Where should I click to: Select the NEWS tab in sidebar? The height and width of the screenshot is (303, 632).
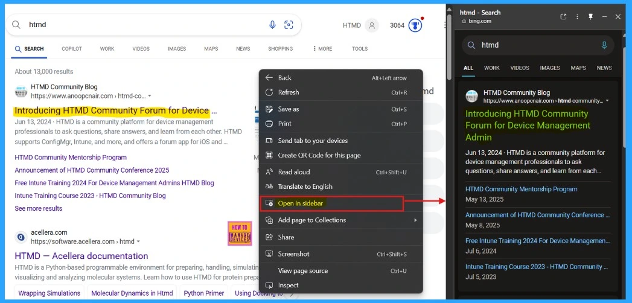coord(604,68)
